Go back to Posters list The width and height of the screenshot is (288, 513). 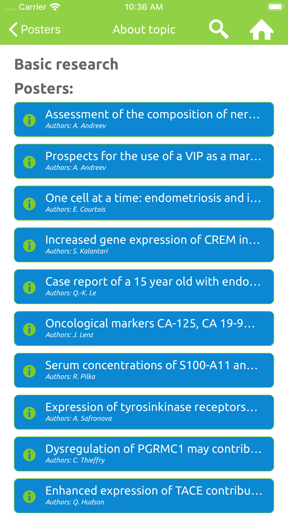click(x=35, y=29)
